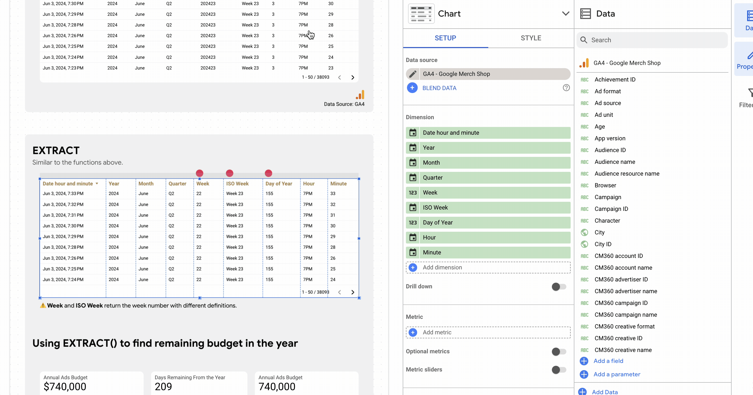This screenshot has height=395, width=753.
Task: Turn on Optional metrics switch
Action: pyautogui.click(x=559, y=351)
